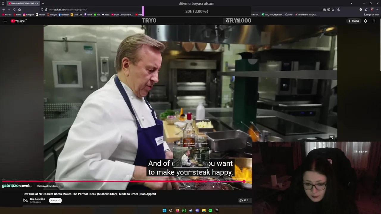Open the Making Au Poivre Sauce chapter
The image size is (381, 214).
[49, 186]
